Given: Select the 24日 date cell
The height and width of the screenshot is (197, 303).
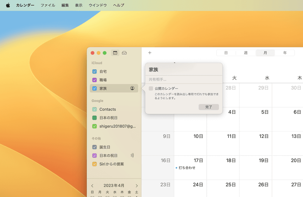Looking at the screenshot, I should point(191,189).
